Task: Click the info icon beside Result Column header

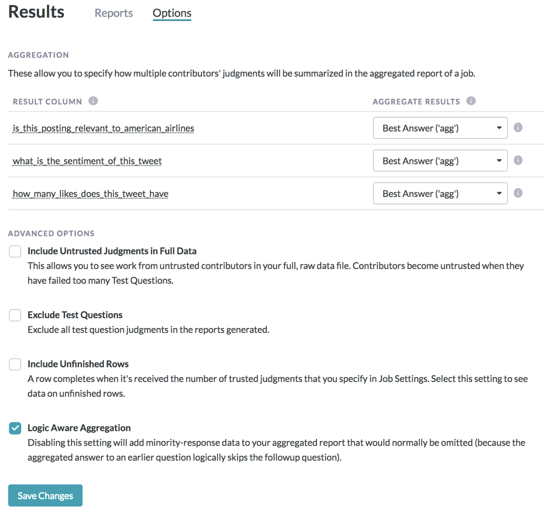Action: 93,101
